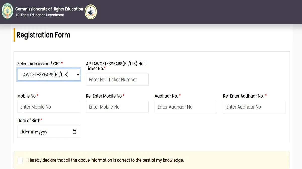Click the Aadhaar No. label
This screenshot has height=169, width=302.
(x=168, y=96)
